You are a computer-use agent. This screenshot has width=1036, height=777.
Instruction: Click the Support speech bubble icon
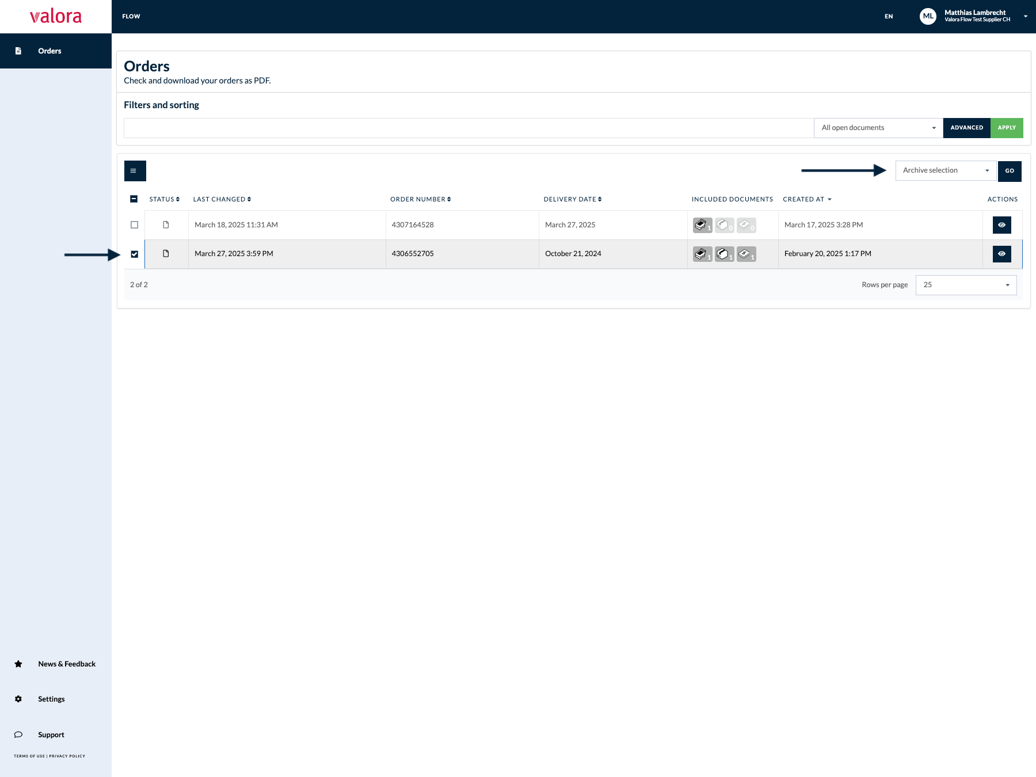tap(18, 734)
